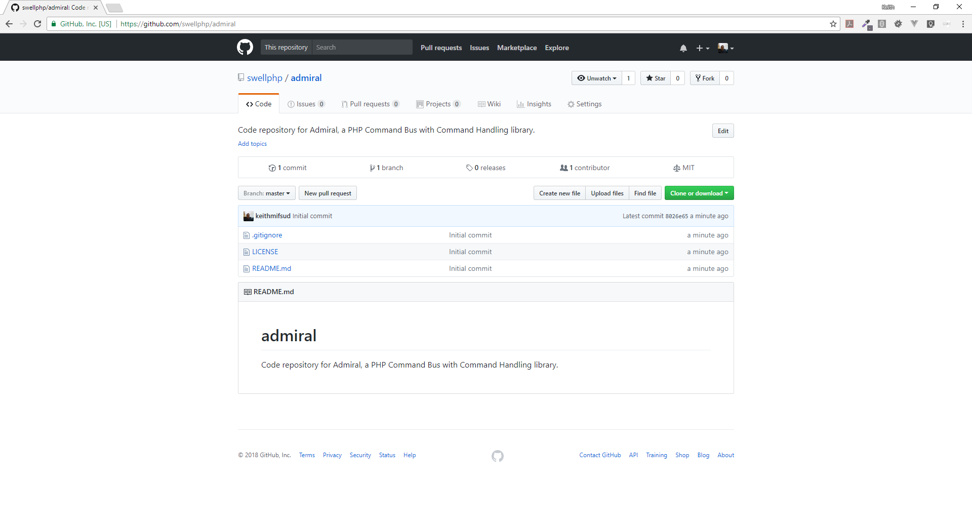The width and height of the screenshot is (972, 525).
Task: Open the Terms footer link
Action: 307,455
